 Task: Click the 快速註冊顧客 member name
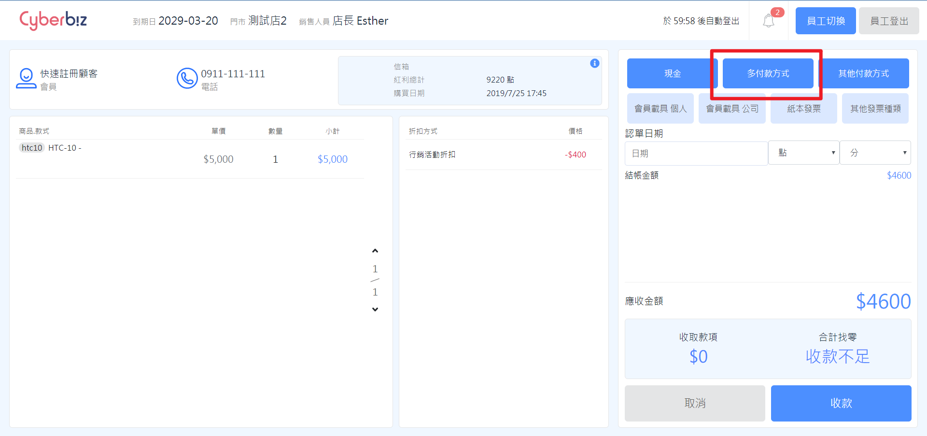pos(69,73)
